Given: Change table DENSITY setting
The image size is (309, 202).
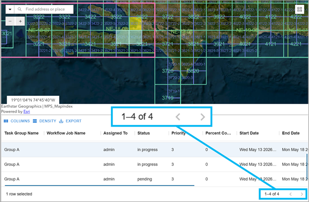Looking at the screenshot, I should click(45, 121).
